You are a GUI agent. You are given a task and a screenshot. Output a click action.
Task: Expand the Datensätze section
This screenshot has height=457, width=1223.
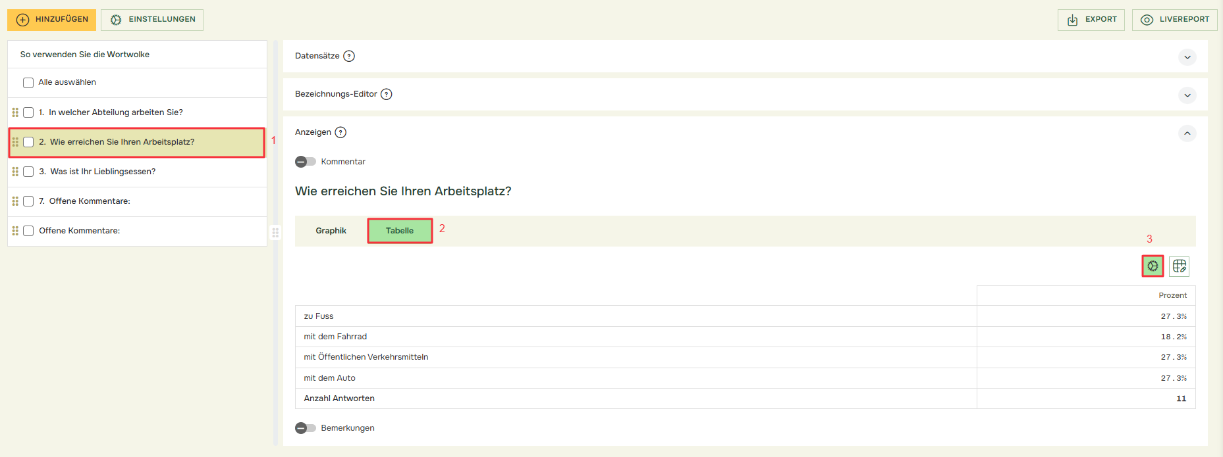pos(1187,57)
